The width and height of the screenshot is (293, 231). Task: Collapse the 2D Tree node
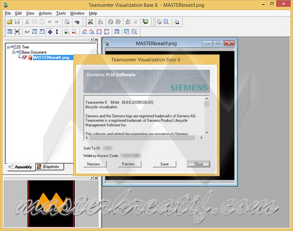8,47
